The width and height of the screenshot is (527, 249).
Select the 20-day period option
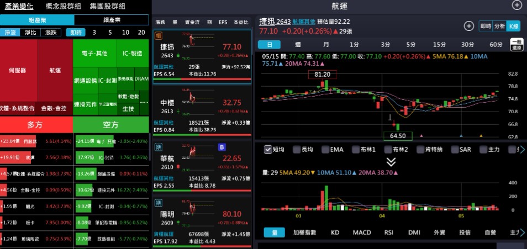click(x=141, y=32)
